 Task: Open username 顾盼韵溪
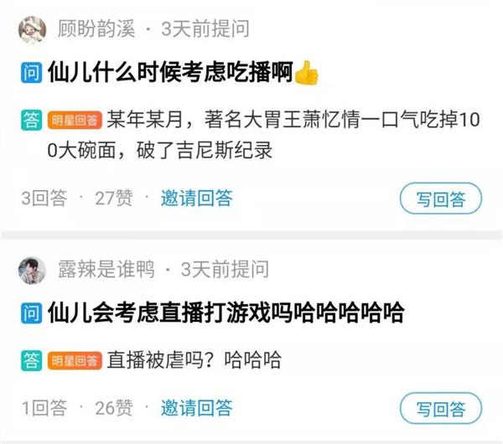[96, 28]
